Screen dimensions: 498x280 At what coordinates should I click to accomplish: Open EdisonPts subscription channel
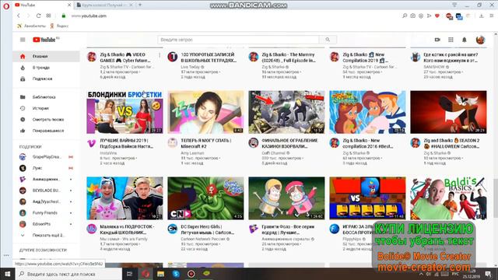[x=46, y=224]
